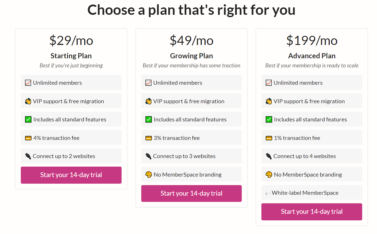Select the $29/mo price heading
Image resolution: width=377 pixels, height=234 pixels.
tap(71, 40)
